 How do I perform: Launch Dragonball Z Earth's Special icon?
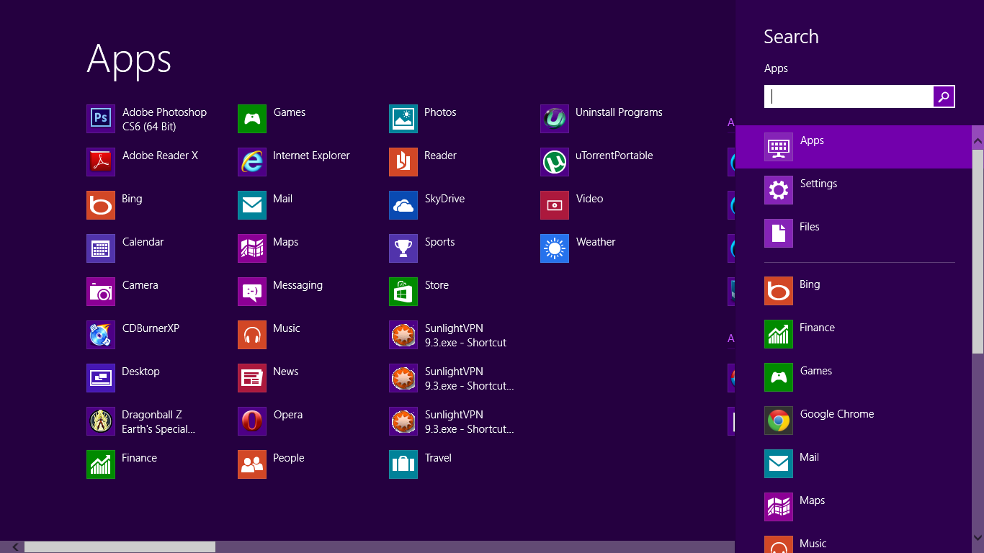(x=101, y=421)
